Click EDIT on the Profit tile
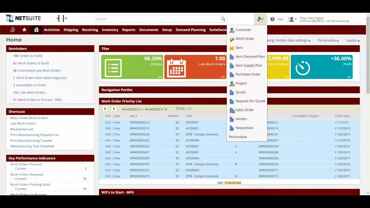 pos(349,77)
